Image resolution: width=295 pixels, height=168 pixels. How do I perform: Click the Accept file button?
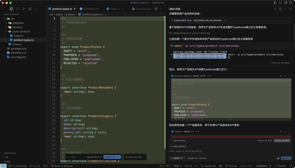[x=112, y=157]
